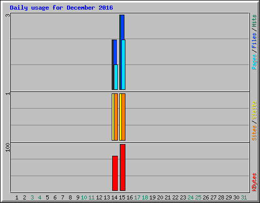Click day 14 on the x-axis
Image resolution: width=260 pixels, height=203 pixels.
tap(114, 197)
